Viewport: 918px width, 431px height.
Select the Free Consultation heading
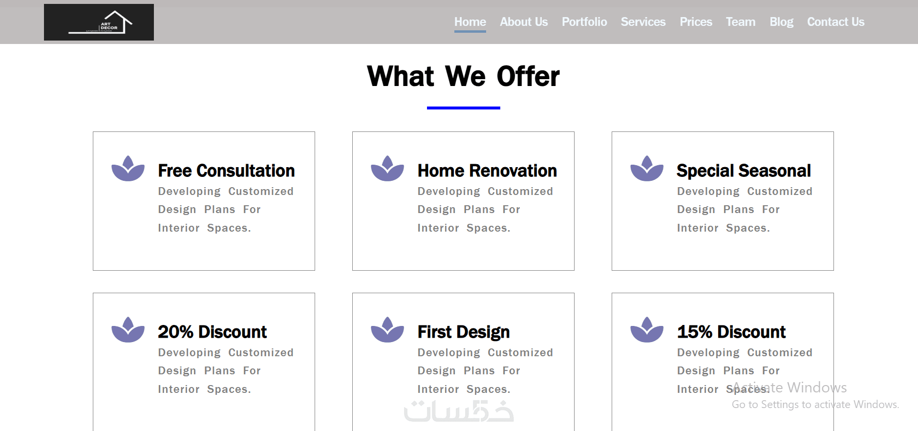point(226,171)
